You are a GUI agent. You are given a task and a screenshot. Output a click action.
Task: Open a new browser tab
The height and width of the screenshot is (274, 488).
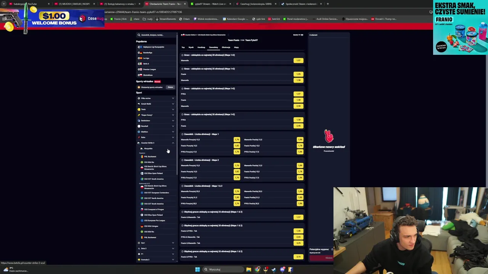[x=327, y=4]
